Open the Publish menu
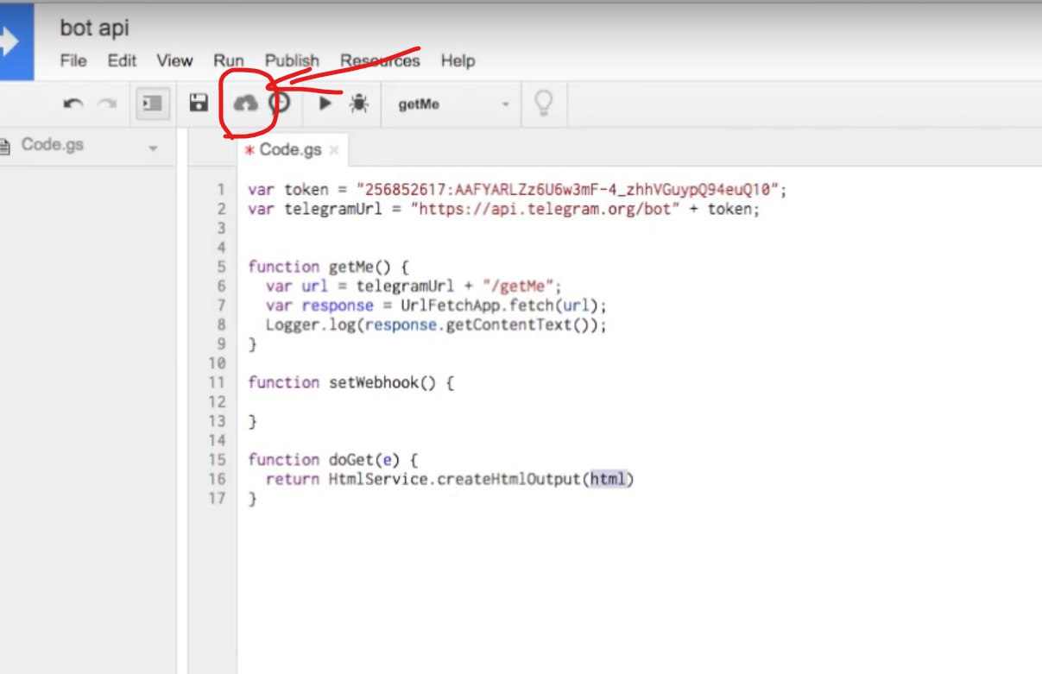This screenshot has width=1042, height=674. pyautogui.click(x=292, y=60)
